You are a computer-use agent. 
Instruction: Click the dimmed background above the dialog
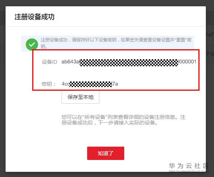pyautogui.click(x=107, y=3)
